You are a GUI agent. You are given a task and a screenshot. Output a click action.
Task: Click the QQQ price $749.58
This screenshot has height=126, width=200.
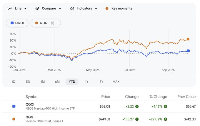pos(104,119)
